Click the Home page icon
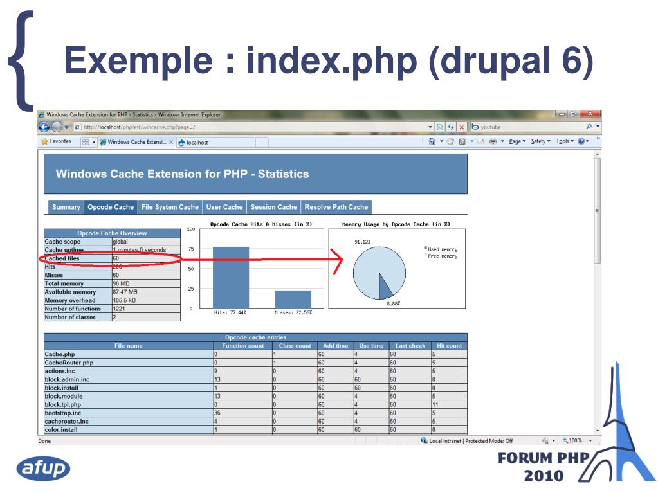This screenshot has height=493, width=658. [x=432, y=141]
